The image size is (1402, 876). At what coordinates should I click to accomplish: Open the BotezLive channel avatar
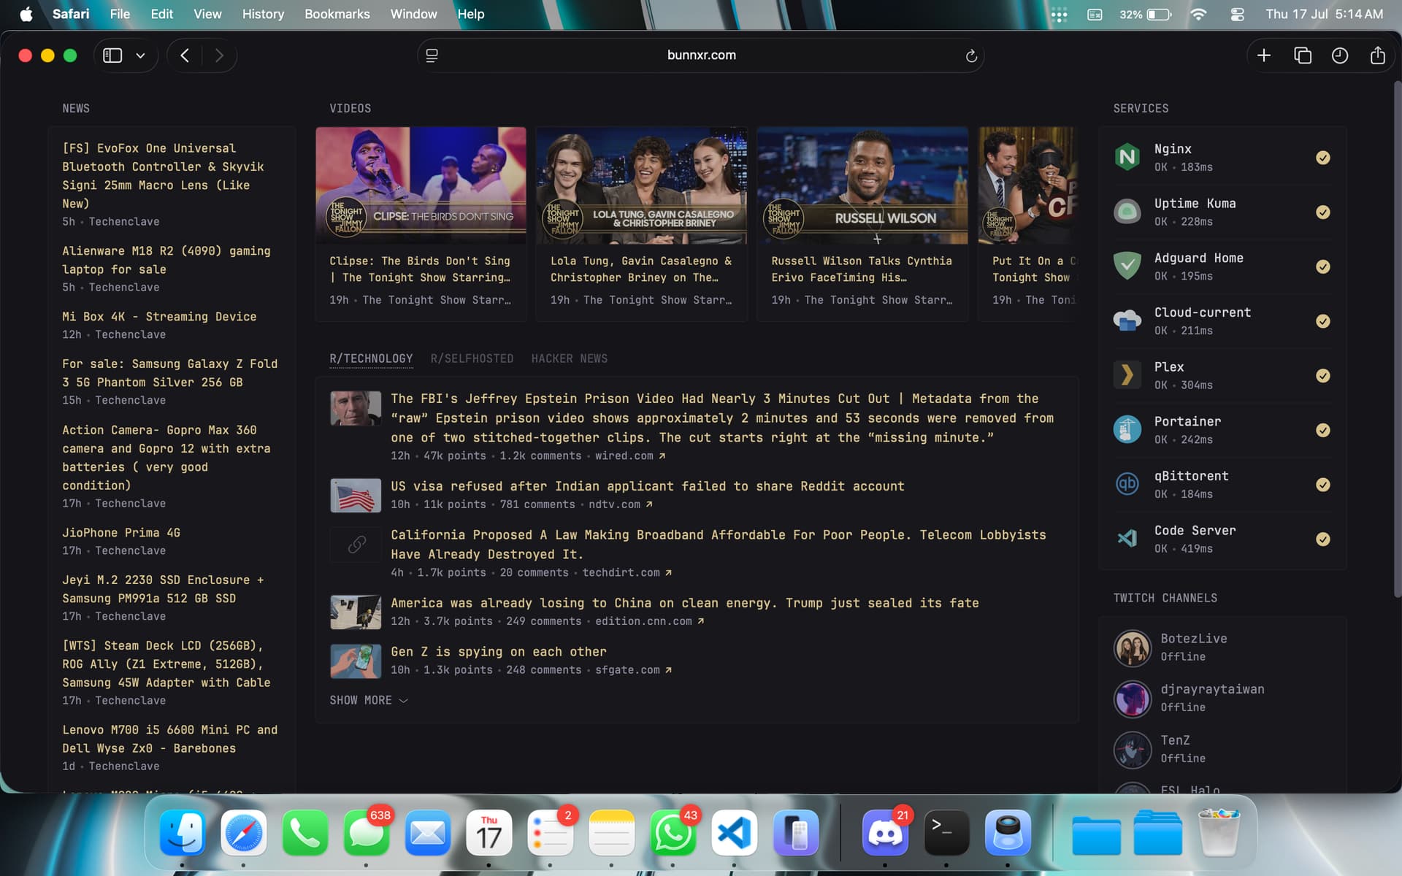click(x=1132, y=648)
